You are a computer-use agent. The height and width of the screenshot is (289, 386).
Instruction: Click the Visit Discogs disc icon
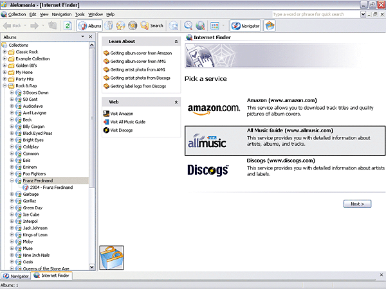(x=106, y=130)
